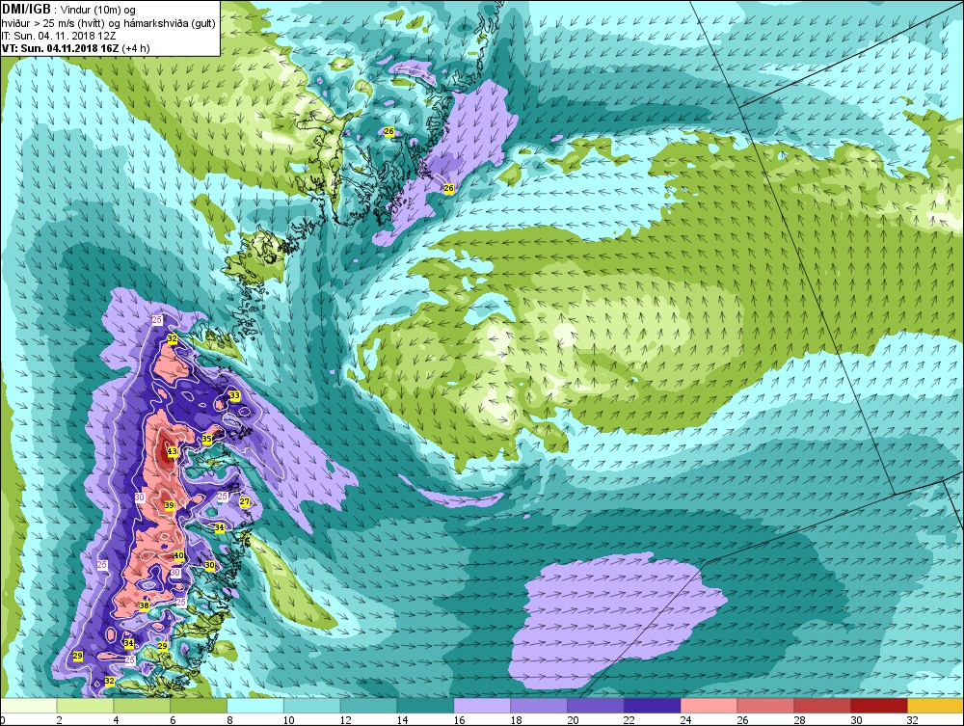Pick the pale 0–2 m/s legend swatch
Image resolution: width=964 pixels, height=726 pixels.
[29, 705]
